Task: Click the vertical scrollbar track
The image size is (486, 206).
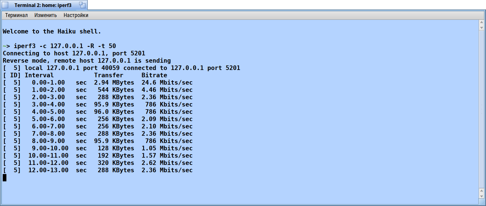Action: click(x=481, y=109)
